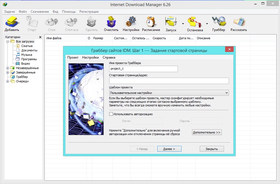Viewport: 280px width, 184px height.
Task: Open the dropdown arrow next to Запуск
Action: (x=183, y=24)
